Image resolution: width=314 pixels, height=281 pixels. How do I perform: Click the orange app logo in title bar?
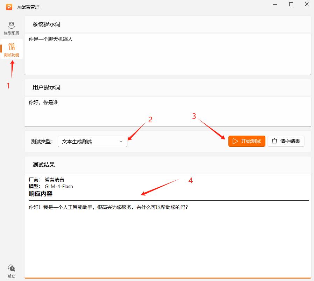pyautogui.click(x=8, y=7)
